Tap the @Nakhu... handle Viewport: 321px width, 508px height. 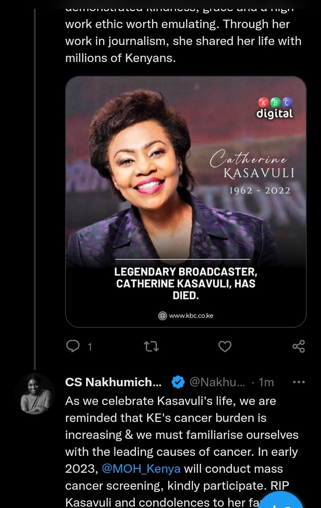(x=217, y=382)
